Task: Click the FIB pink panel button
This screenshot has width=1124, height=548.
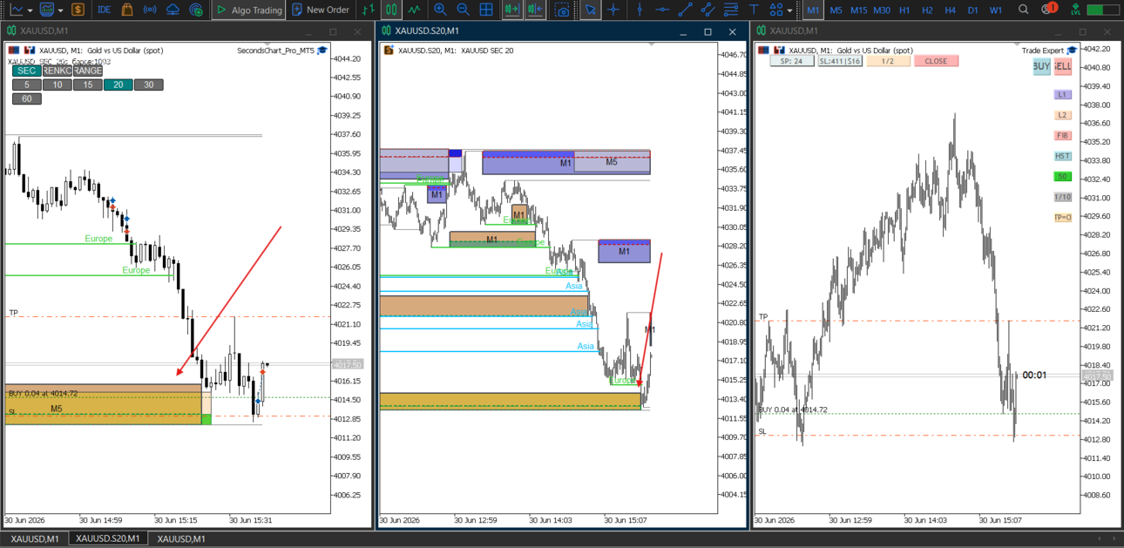Action: pos(1063,136)
